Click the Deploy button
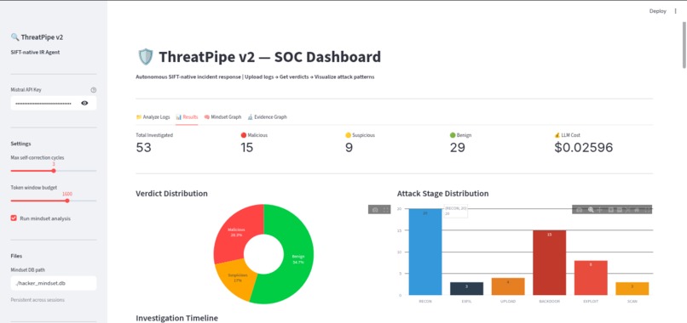Image resolution: width=687 pixels, height=323 pixels. coord(658,11)
